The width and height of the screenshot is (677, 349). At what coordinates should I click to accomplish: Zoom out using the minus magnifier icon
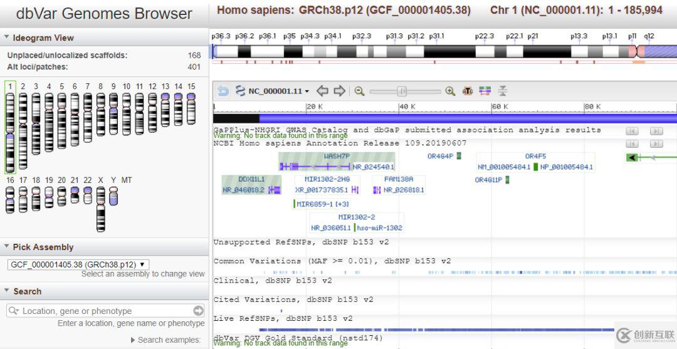[359, 91]
